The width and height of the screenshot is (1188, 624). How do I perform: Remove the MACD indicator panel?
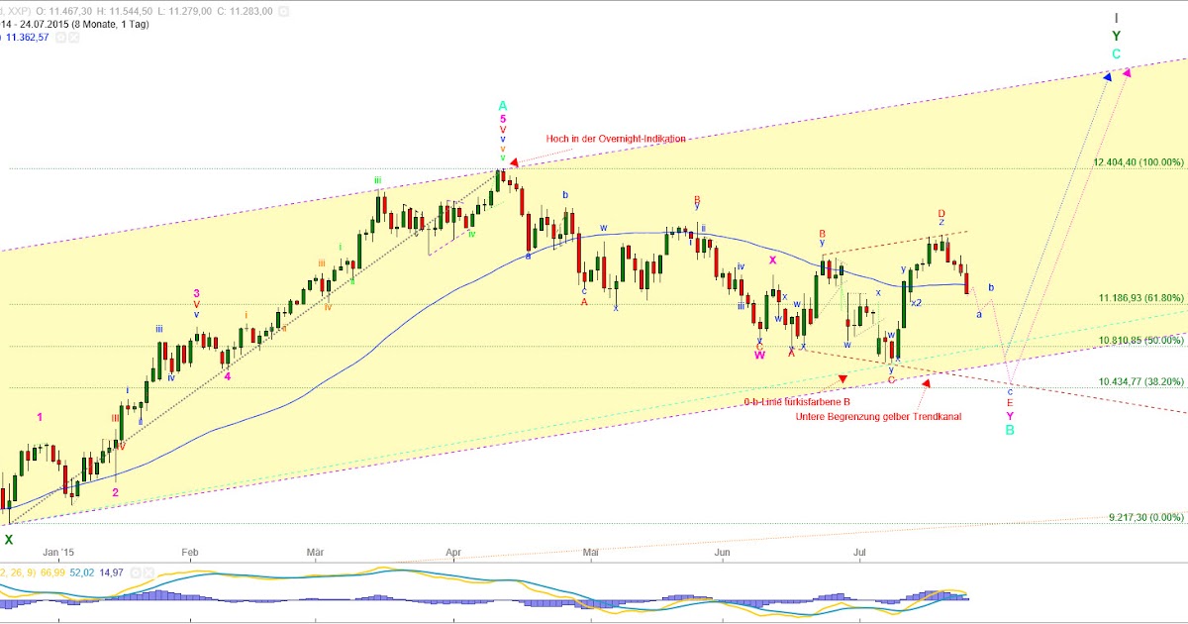tap(149, 572)
